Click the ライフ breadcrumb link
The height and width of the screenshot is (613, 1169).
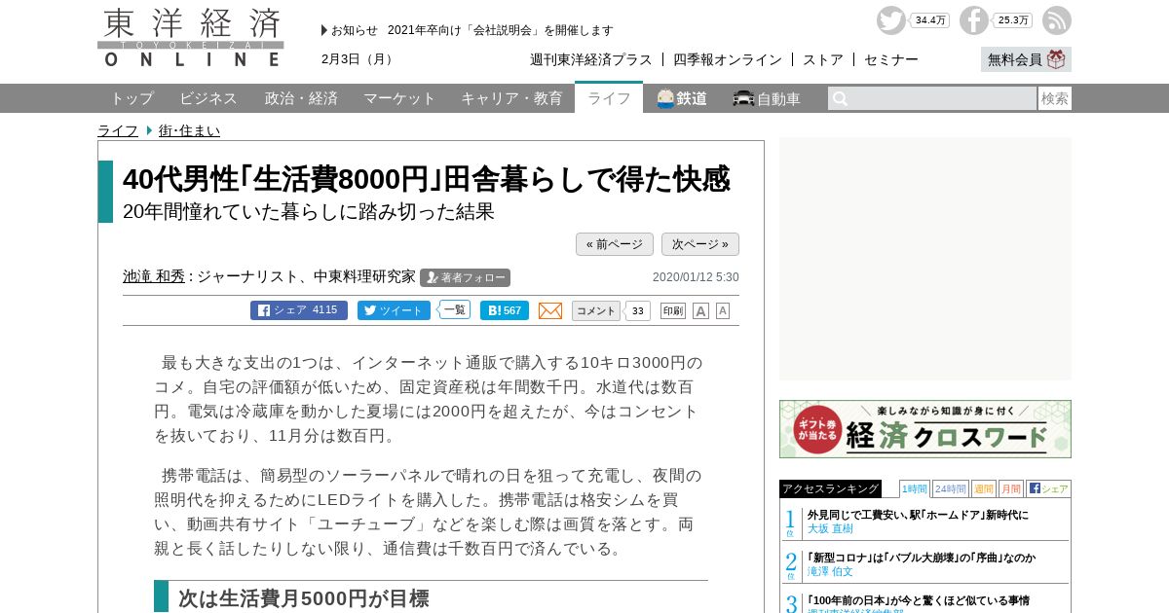tap(118, 130)
